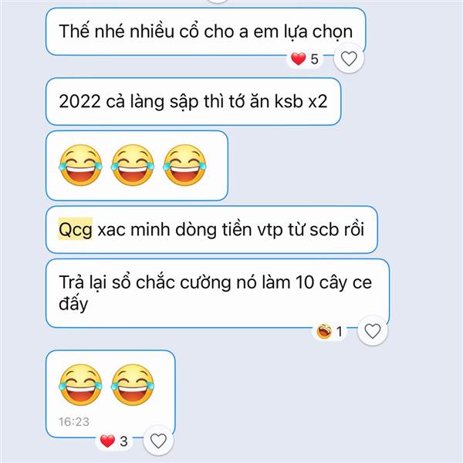Image resolution: width=463 pixels, height=463 pixels.
Task: Click the 16:23 message timestamp
Action: coord(74,421)
